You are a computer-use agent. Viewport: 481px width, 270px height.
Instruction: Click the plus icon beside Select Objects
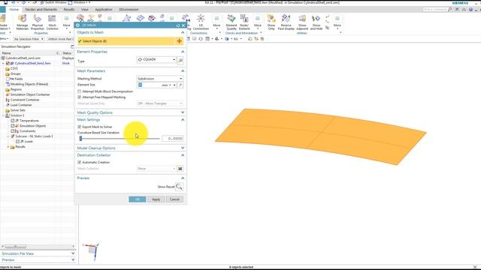tap(179, 41)
